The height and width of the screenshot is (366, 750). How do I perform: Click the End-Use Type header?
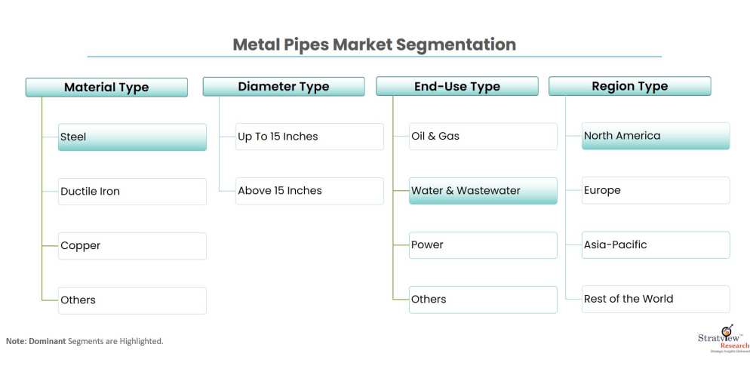point(457,87)
